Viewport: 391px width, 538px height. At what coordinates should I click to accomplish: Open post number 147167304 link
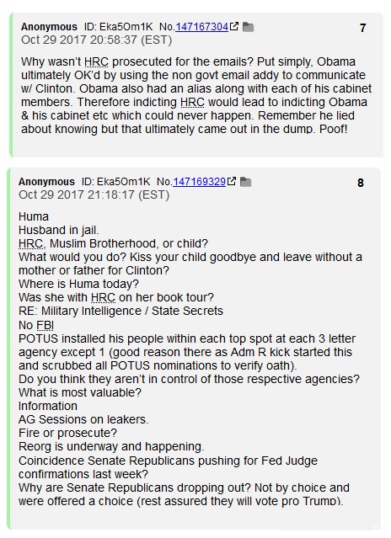point(202,27)
